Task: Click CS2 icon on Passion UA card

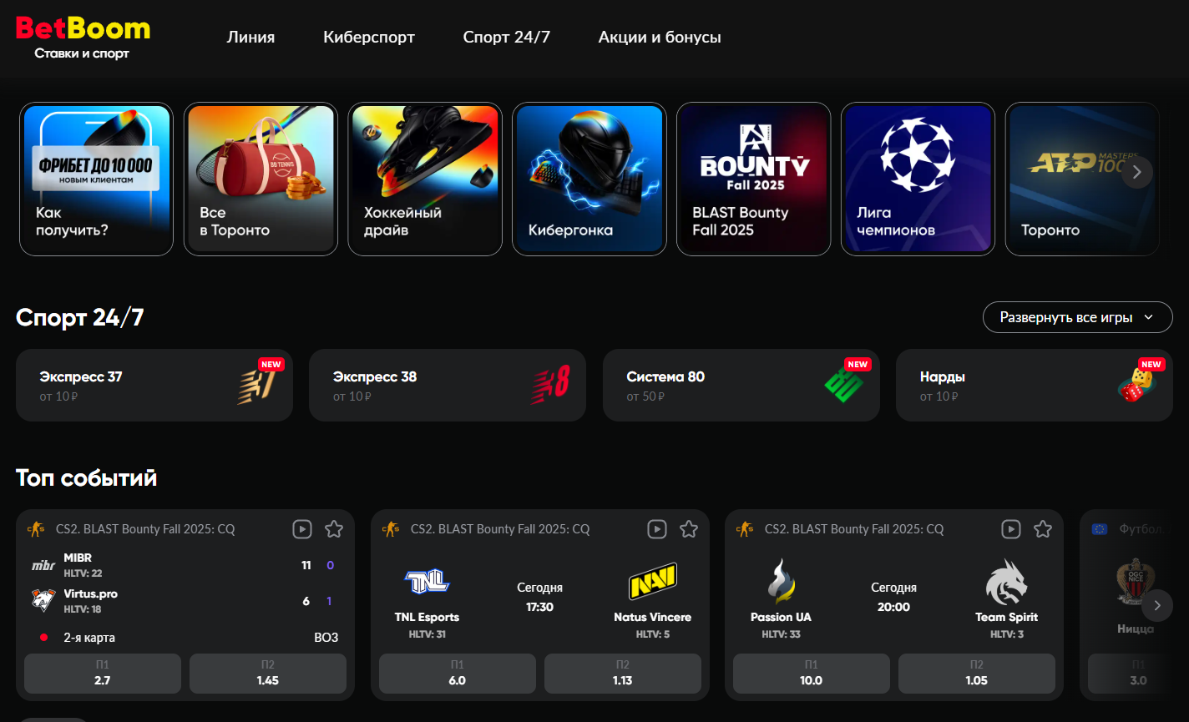Action: point(745,529)
